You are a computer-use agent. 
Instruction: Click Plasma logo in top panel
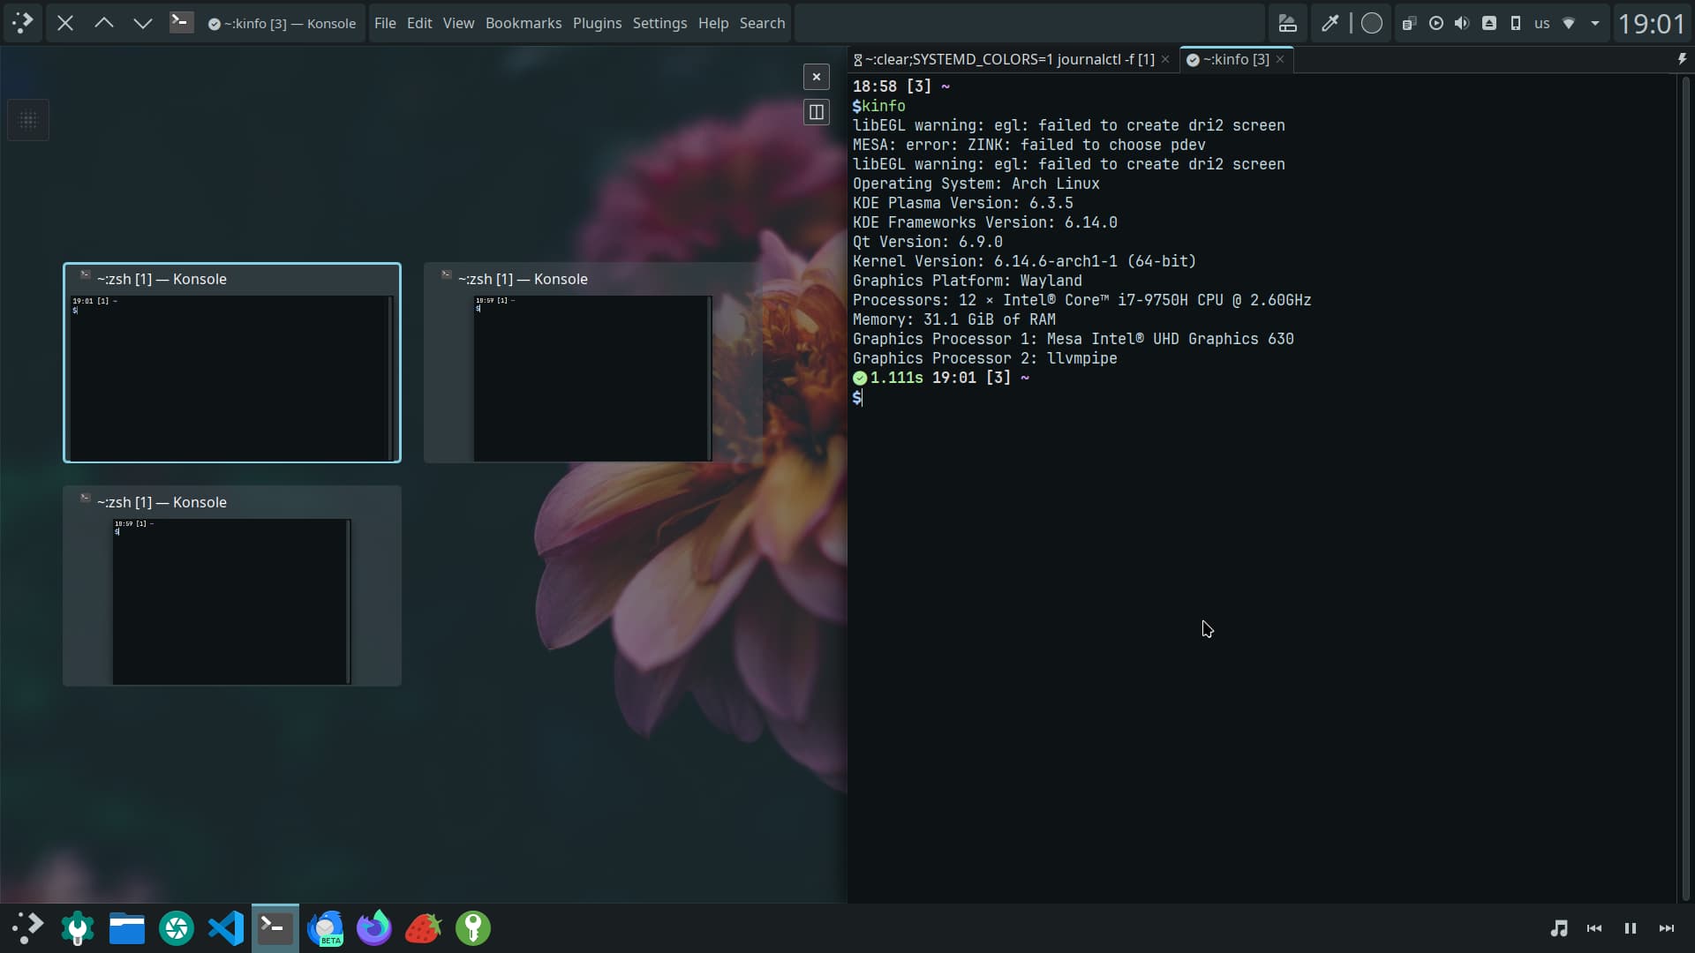click(x=23, y=23)
